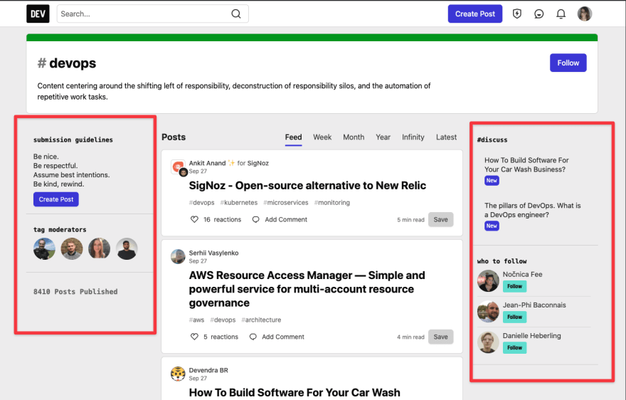Viewport: 626px width, 400px height.
Task: Open SigNoz organization avatar
Action: point(178,167)
